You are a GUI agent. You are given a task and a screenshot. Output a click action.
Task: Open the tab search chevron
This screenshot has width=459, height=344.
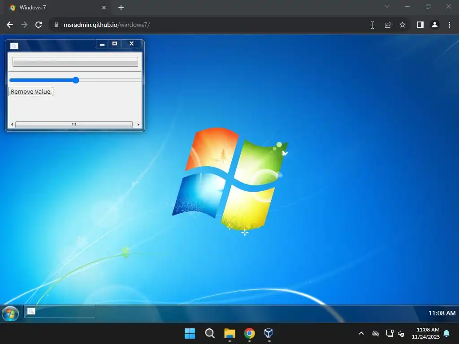point(387,6)
